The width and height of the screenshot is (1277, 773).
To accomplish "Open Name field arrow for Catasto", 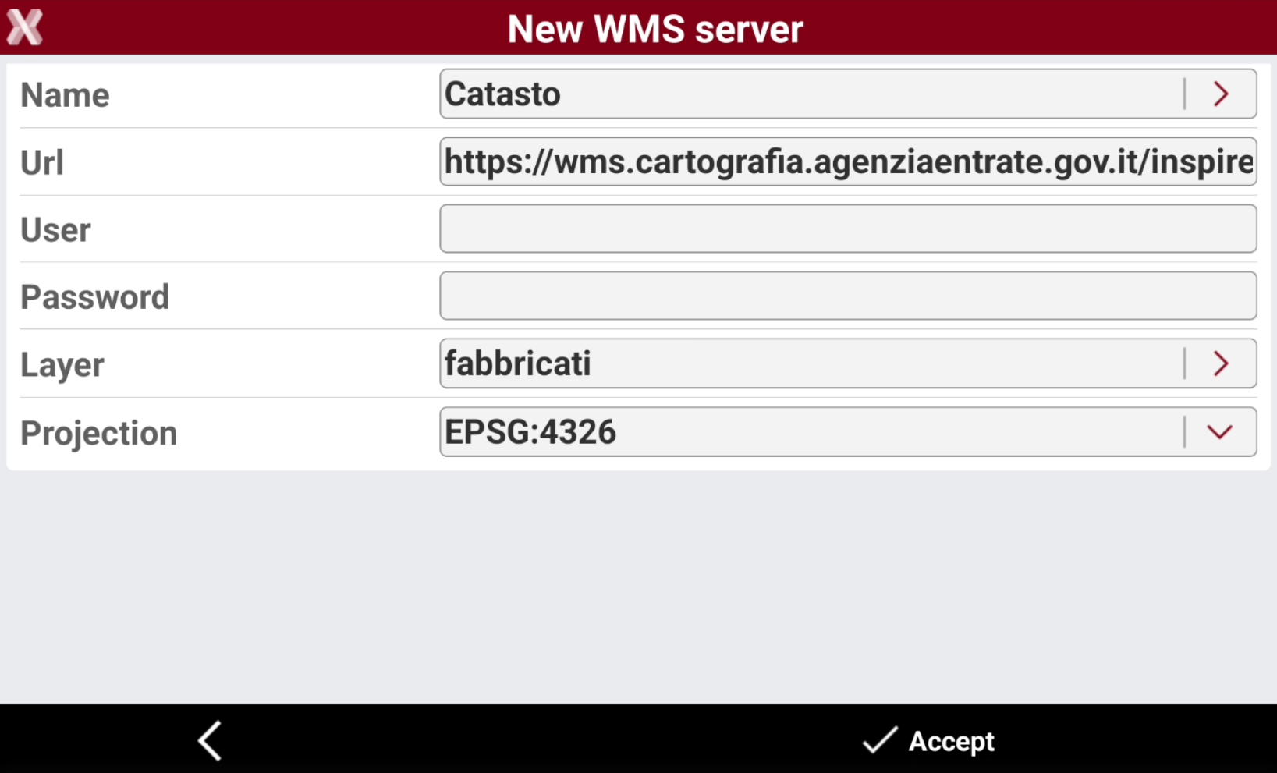I will 1221,94.
